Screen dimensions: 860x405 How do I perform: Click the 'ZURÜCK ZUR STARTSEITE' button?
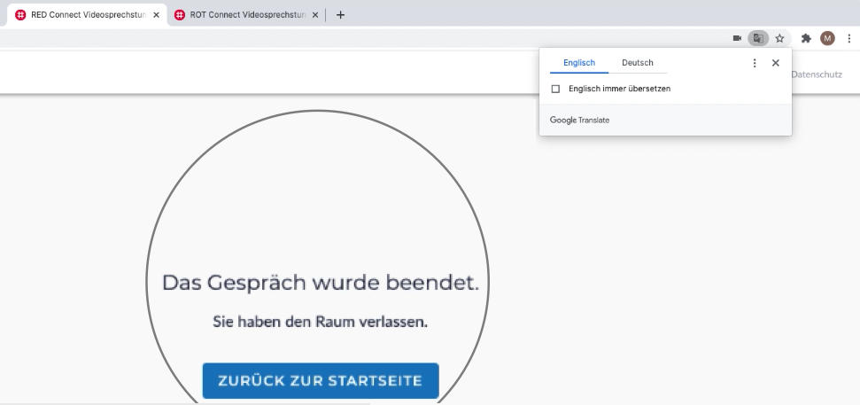[x=321, y=381]
